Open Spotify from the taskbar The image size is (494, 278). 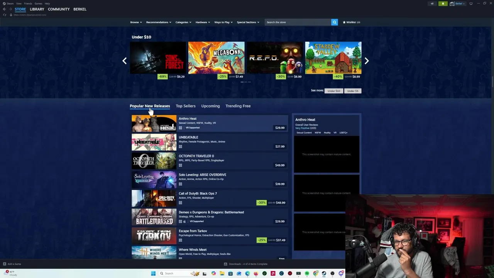(x=307, y=273)
